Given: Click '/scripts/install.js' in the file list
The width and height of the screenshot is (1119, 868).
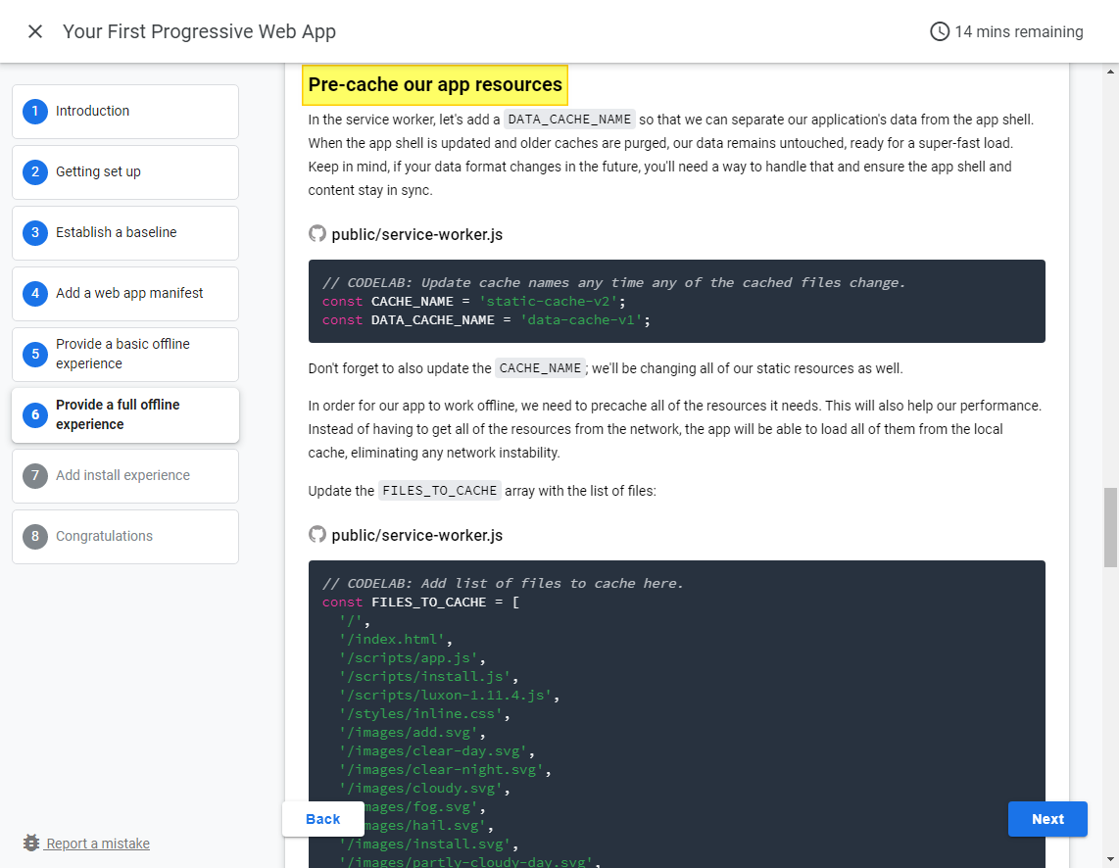Looking at the screenshot, I should pos(424,676).
